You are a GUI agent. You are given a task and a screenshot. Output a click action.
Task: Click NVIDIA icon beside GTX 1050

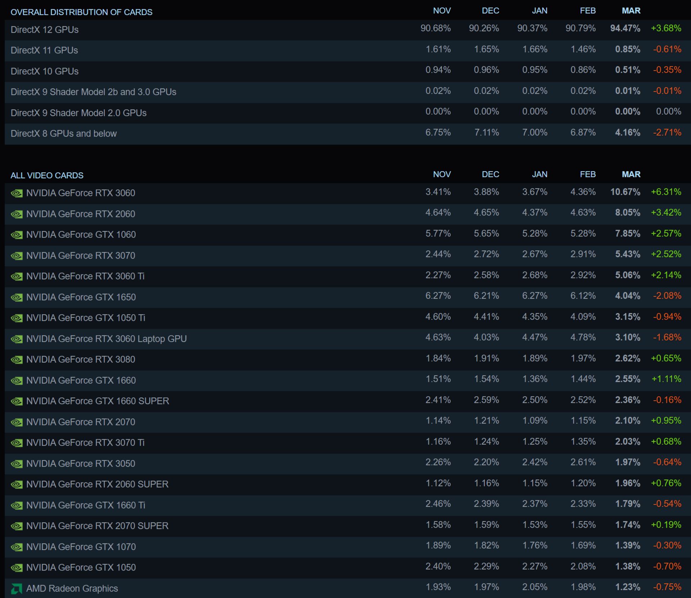(x=17, y=568)
